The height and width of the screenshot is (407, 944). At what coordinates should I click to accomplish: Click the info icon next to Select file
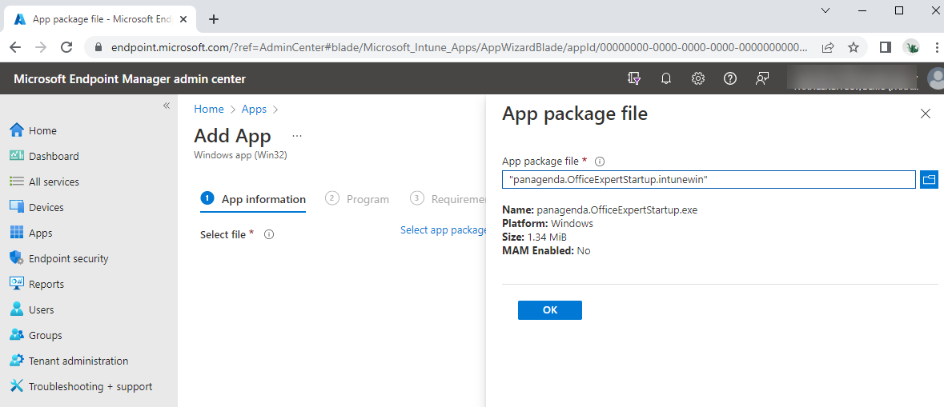[269, 235]
